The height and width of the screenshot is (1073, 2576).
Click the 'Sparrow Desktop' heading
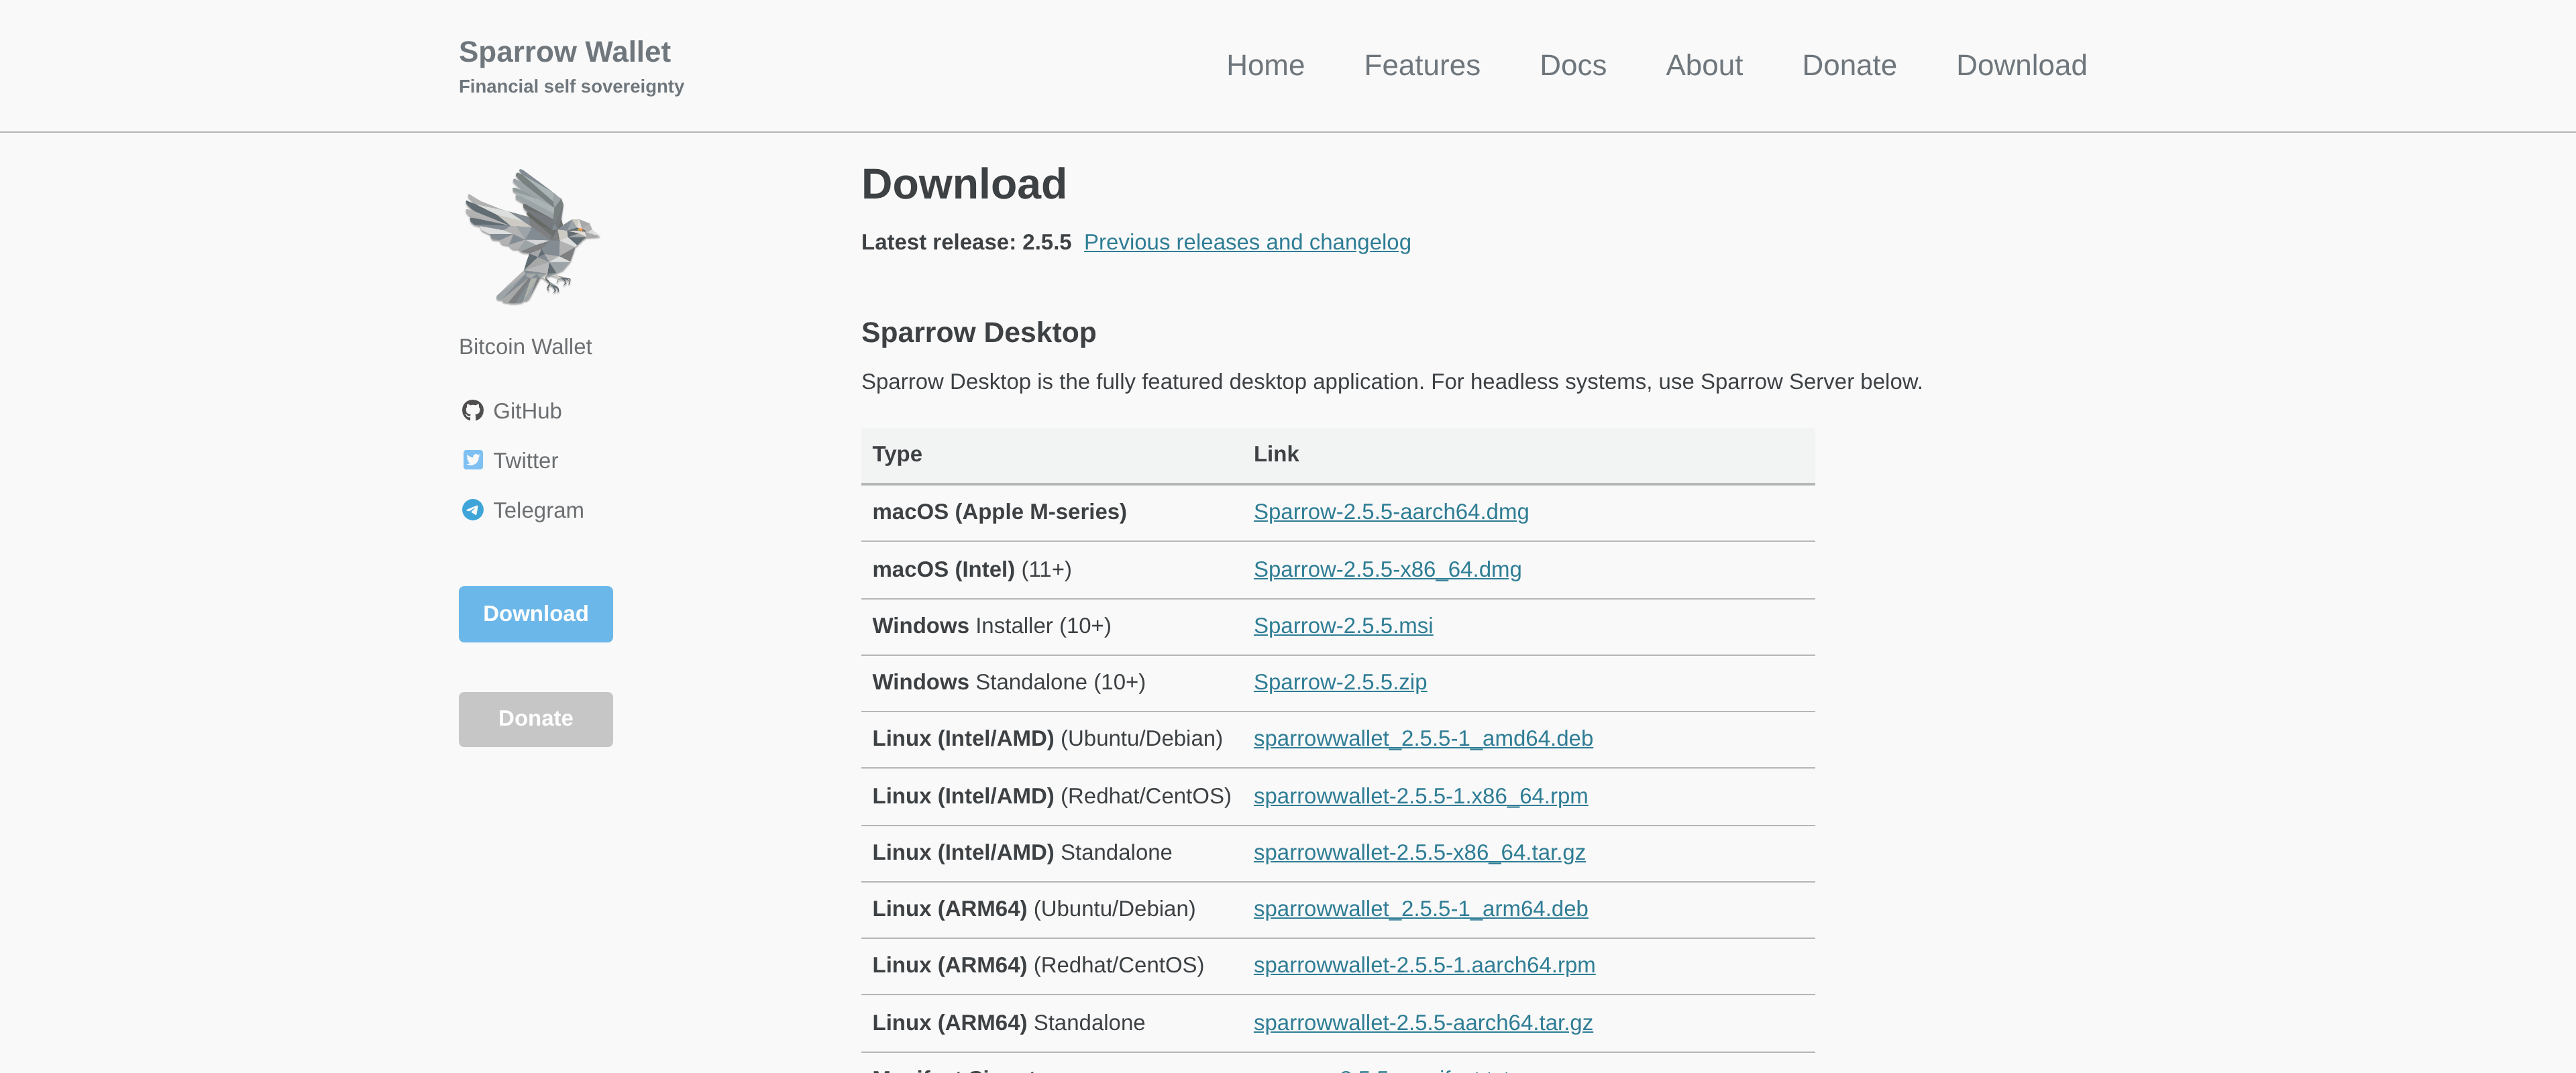(x=978, y=333)
